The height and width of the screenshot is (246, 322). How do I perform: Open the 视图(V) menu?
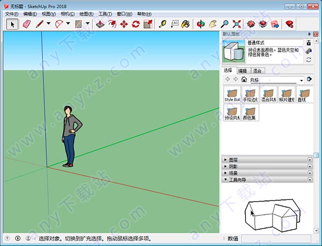[x=49, y=14]
